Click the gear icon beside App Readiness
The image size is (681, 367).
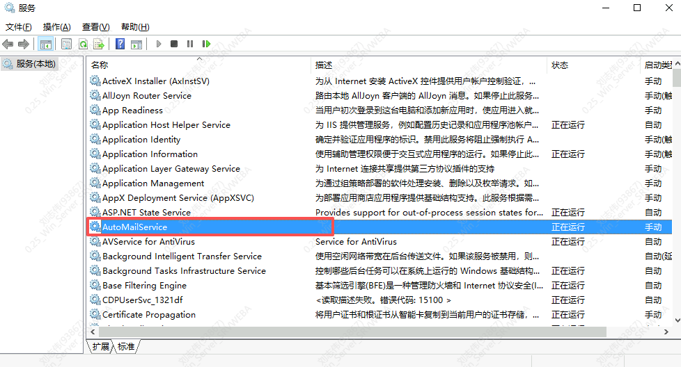95,110
